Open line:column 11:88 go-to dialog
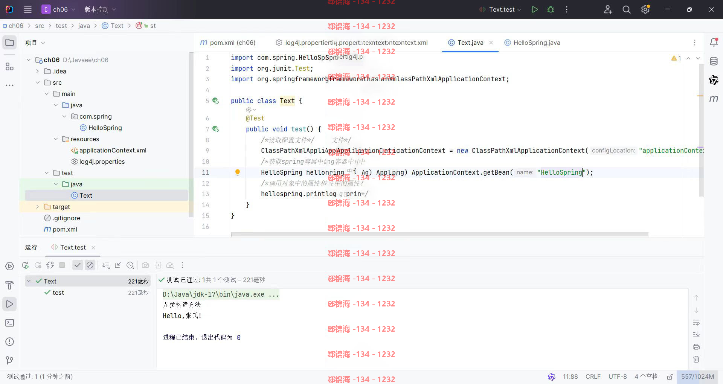 click(570, 377)
